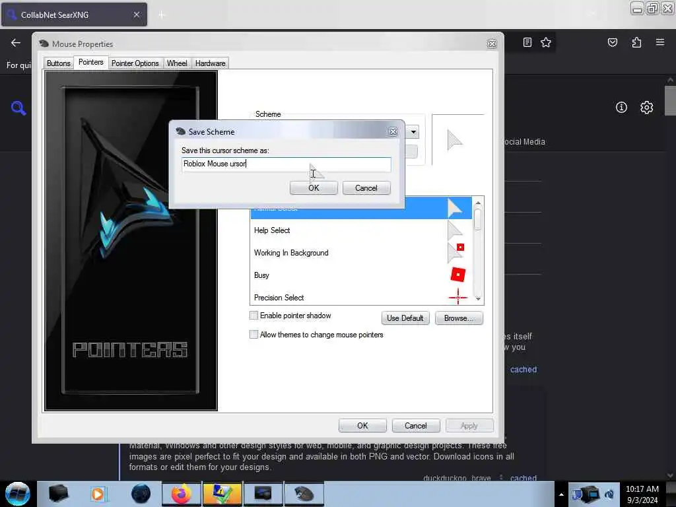Click the browser page scrollbar thumb

point(670,101)
